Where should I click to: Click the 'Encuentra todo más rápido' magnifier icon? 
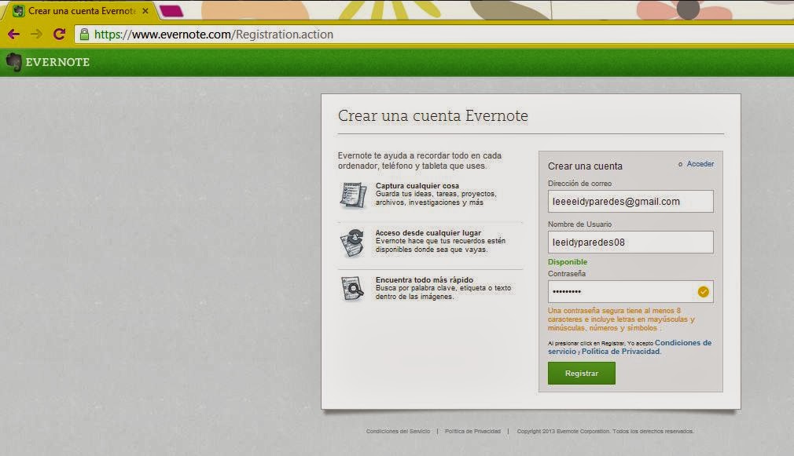click(352, 289)
